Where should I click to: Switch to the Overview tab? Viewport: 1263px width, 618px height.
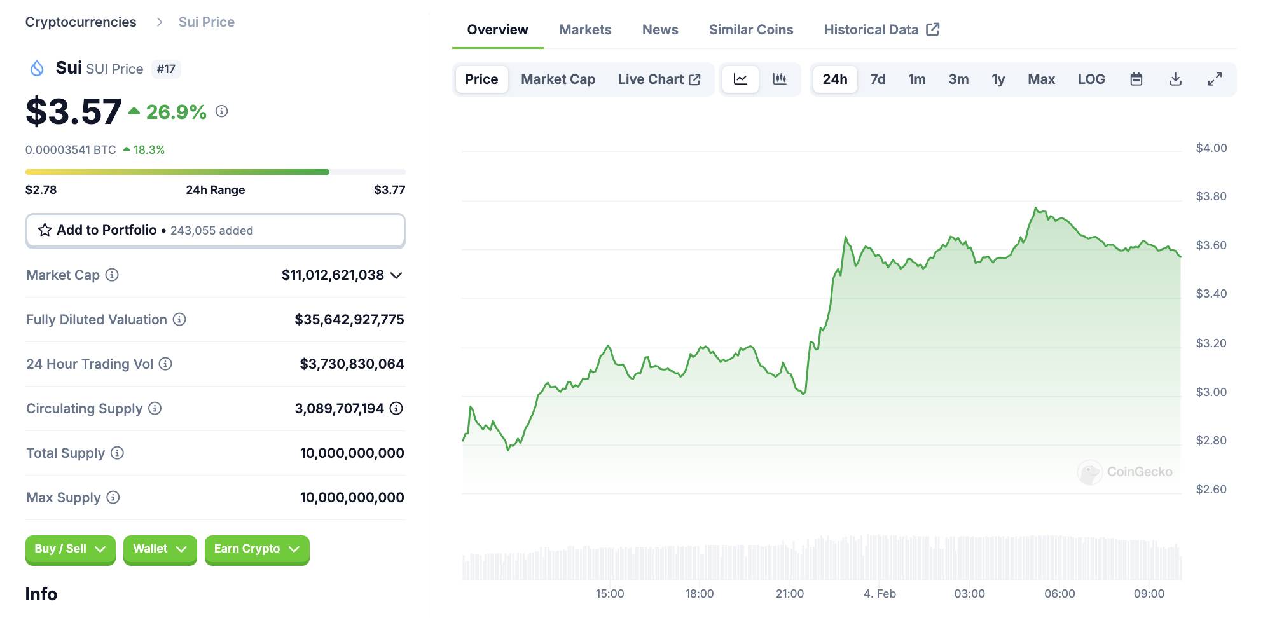(497, 29)
